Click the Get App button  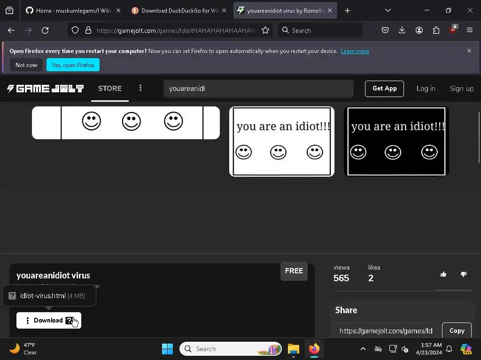(384, 89)
